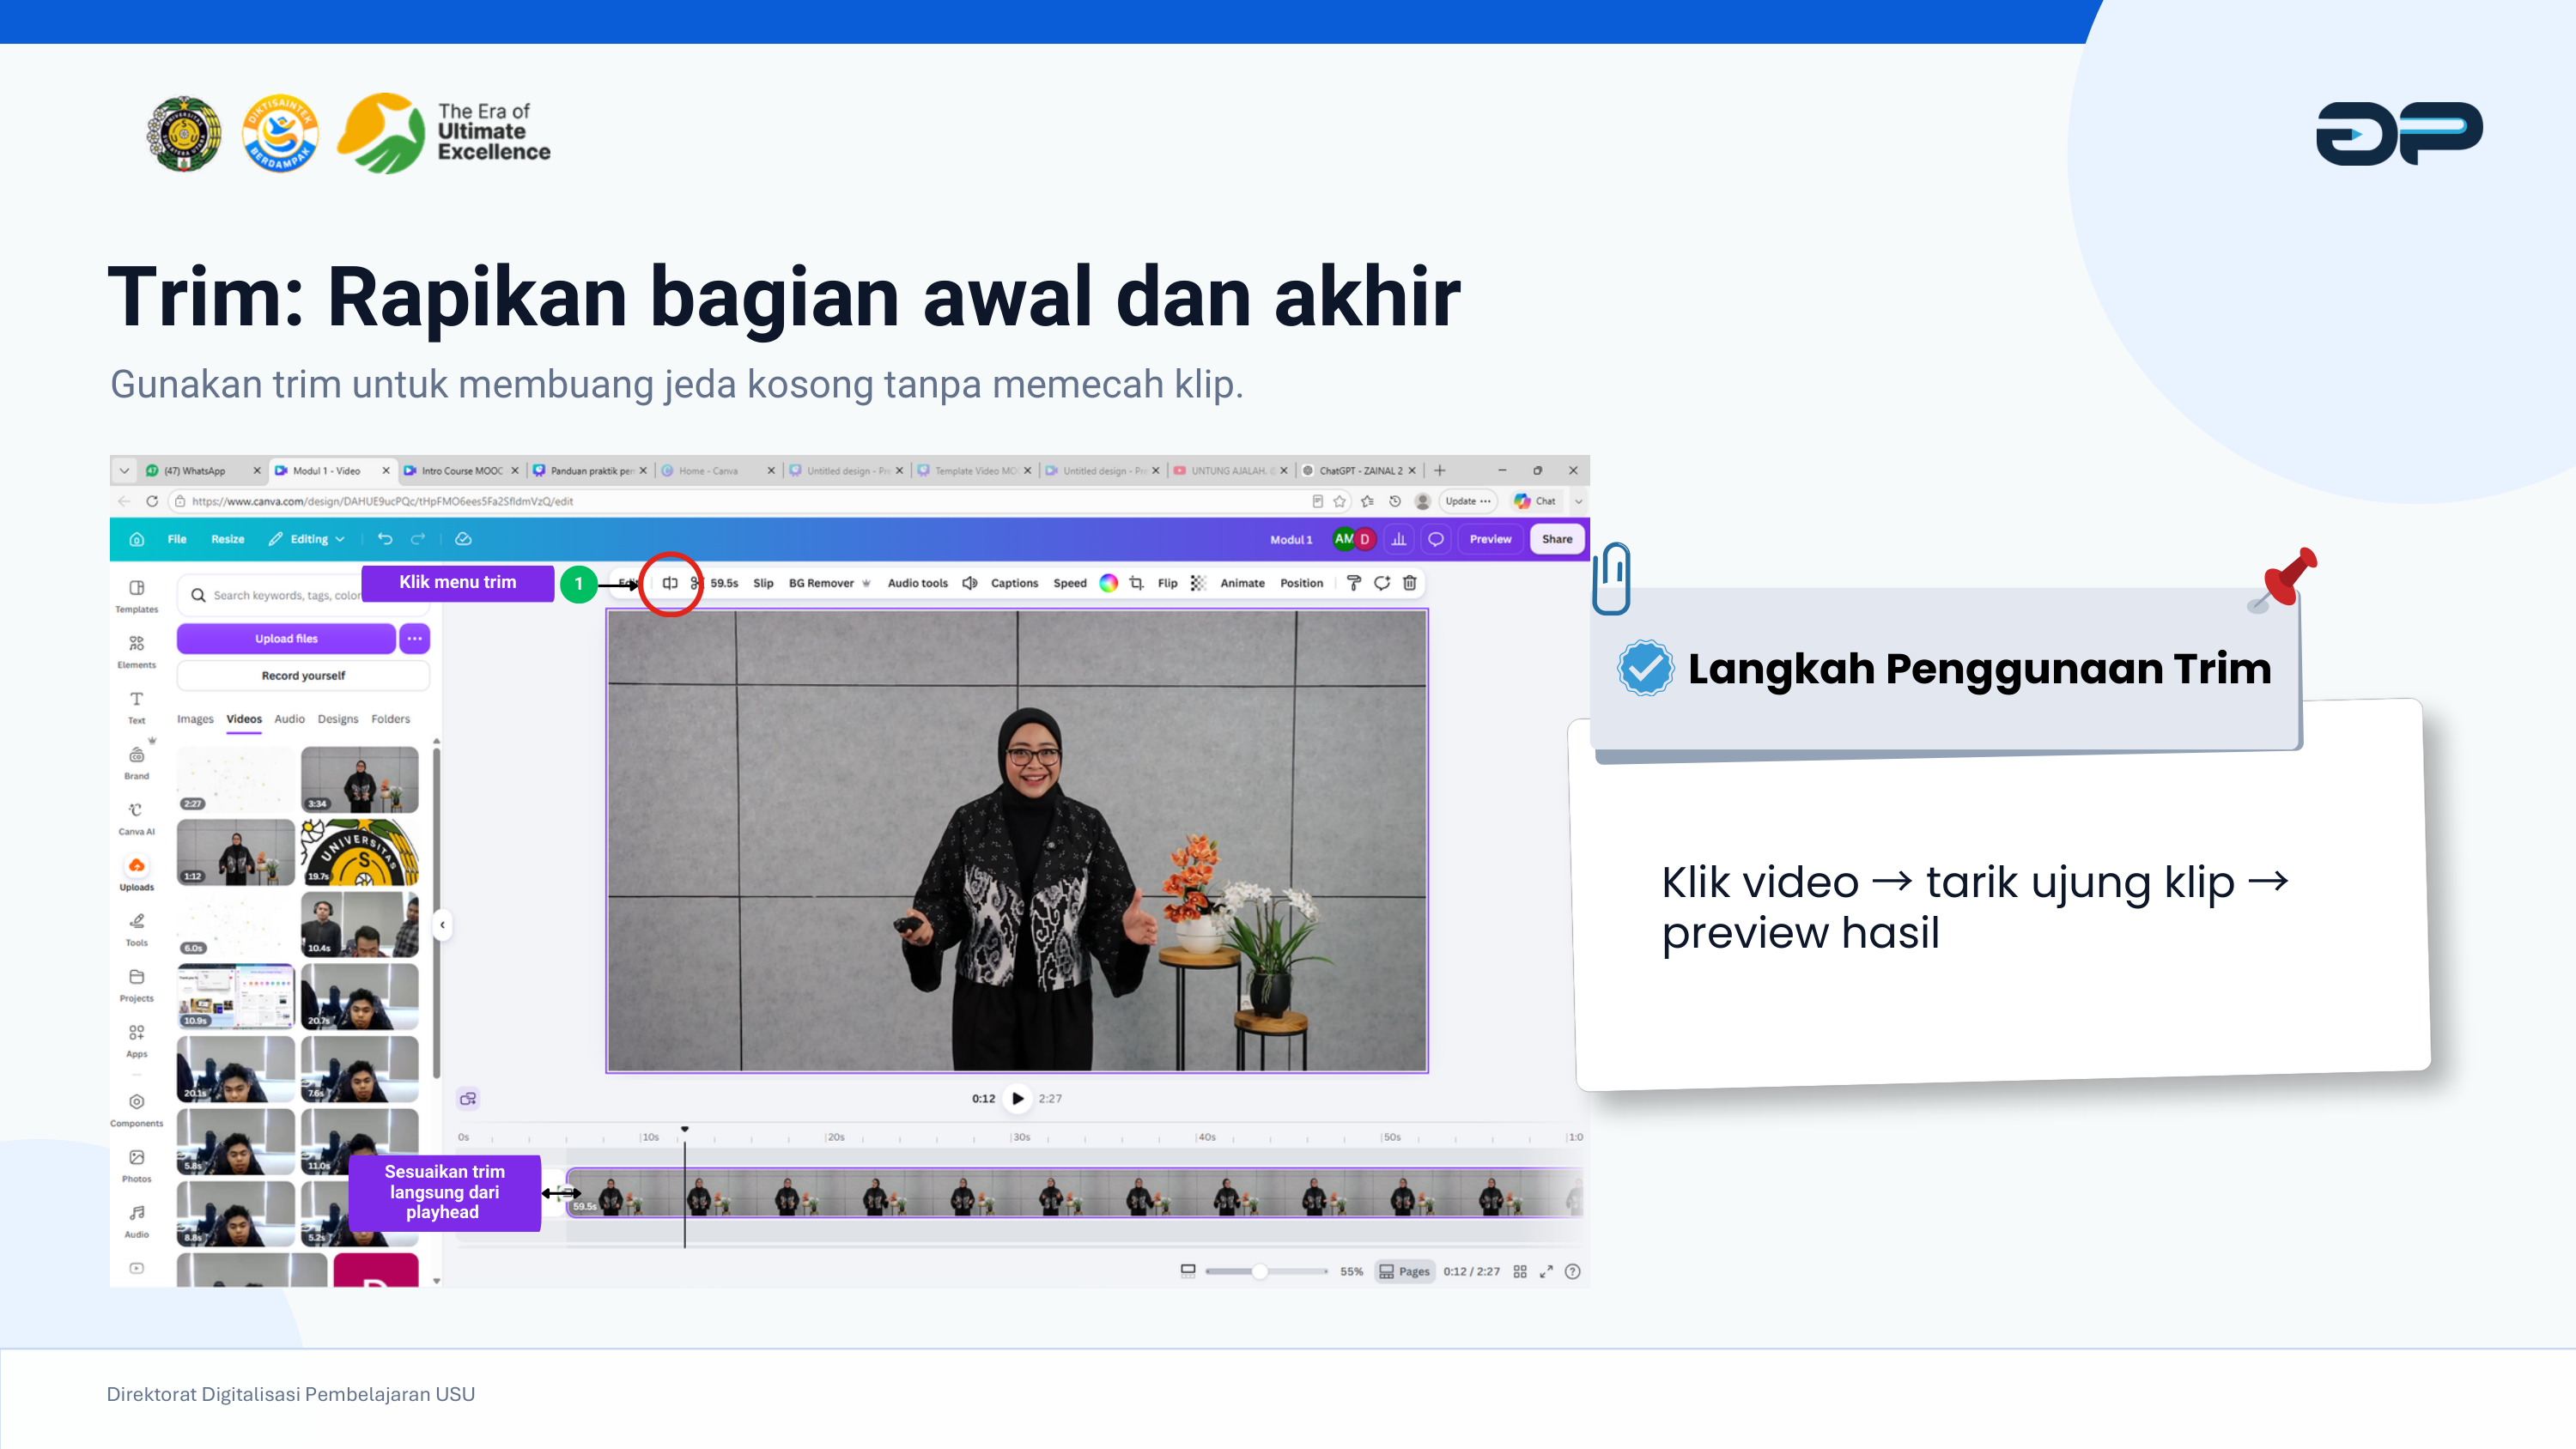Screen dimensions: 2576x1449
Task: Open the Canva AI sidebar panel
Action: (136, 818)
